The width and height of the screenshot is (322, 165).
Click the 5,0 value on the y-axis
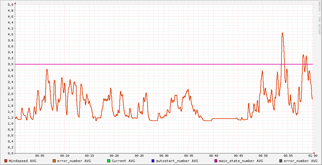pos(10,5)
